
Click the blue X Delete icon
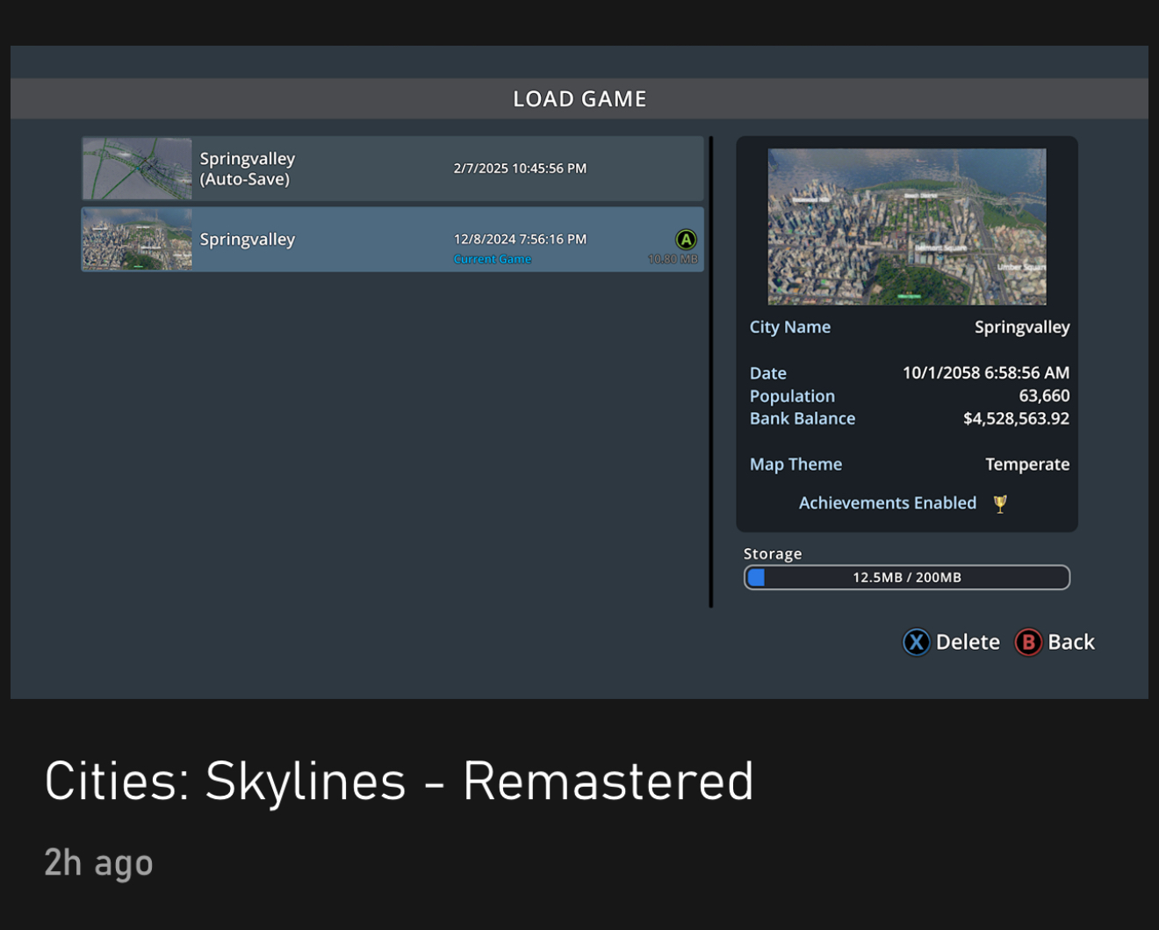[916, 642]
